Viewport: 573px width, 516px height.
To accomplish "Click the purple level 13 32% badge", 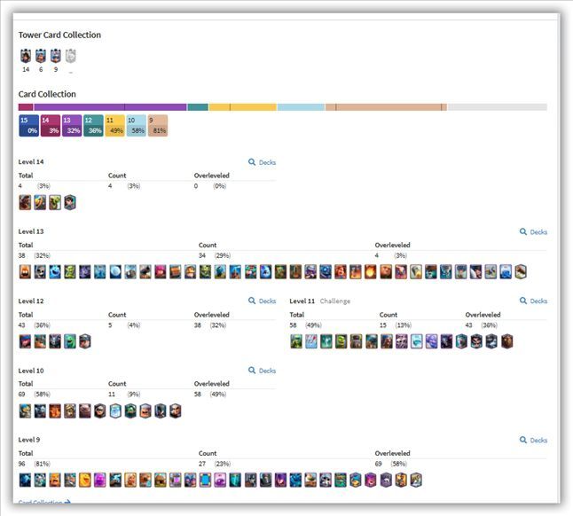I will [72, 126].
